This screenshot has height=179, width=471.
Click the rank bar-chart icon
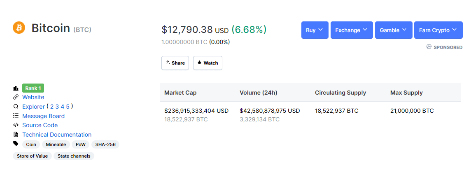(x=16, y=88)
